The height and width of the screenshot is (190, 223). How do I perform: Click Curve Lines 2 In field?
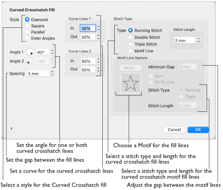click(x=88, y=61)
